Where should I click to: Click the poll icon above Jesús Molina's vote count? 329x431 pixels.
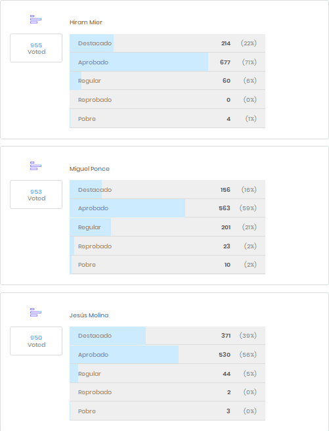pyautogui.click(x=35, y=313)
